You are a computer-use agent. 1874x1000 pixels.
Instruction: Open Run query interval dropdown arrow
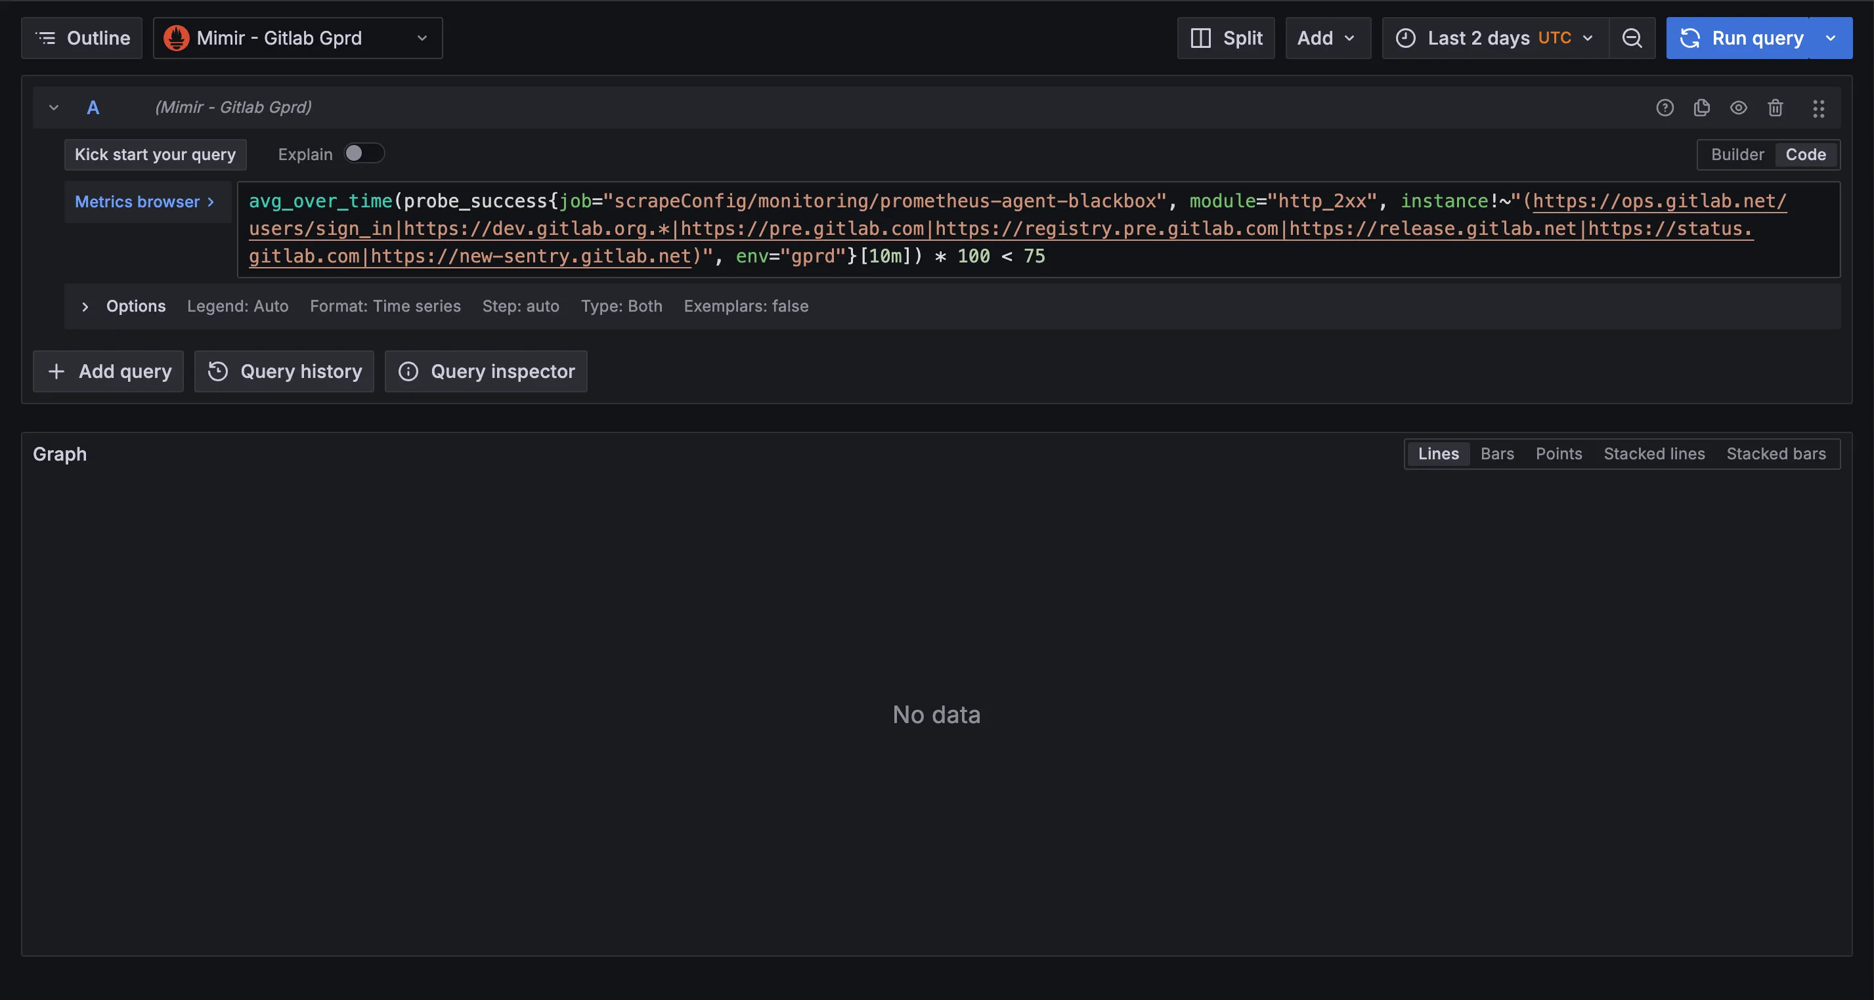[x=1831, y=38]
